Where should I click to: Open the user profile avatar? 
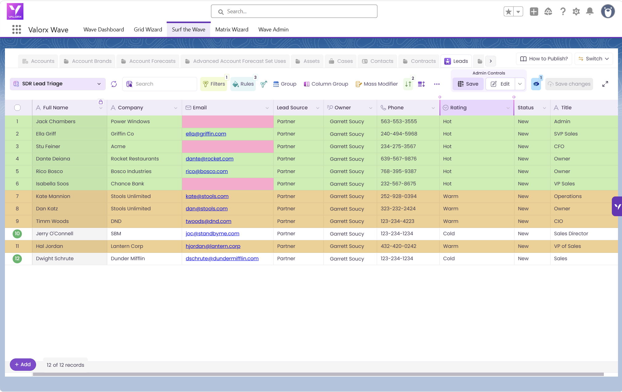coord(608,12)
